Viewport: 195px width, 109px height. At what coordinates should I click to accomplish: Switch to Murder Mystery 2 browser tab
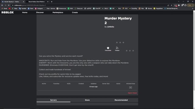coord(12,2)
